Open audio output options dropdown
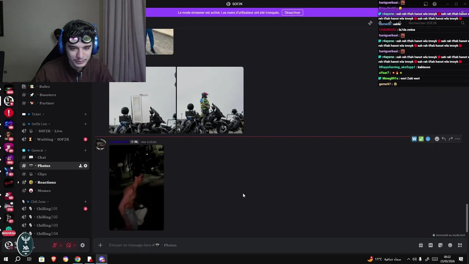 [75, 245]
